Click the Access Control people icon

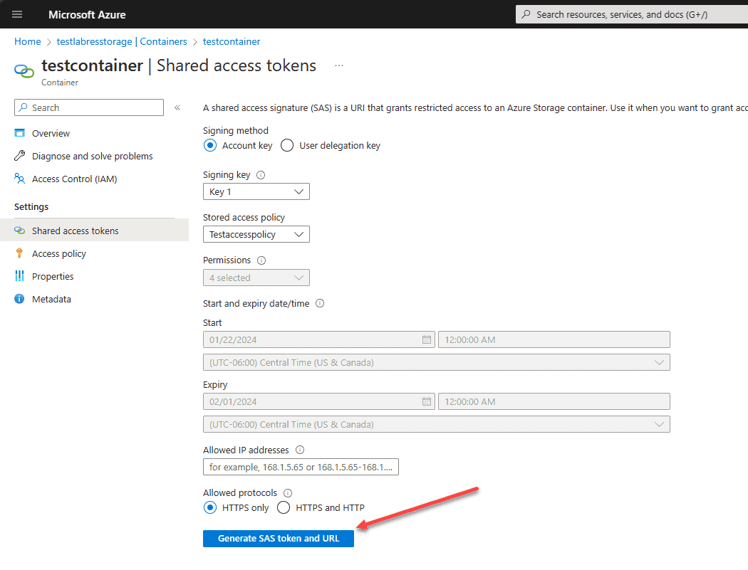click(x=19, y=179)
